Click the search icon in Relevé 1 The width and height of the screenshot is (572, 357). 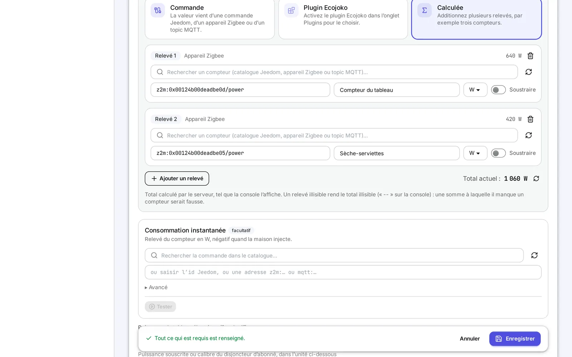click(x=160, y=72)
